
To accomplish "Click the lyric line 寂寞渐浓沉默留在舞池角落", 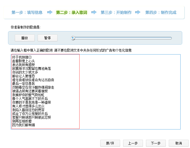I will [32, 68].
